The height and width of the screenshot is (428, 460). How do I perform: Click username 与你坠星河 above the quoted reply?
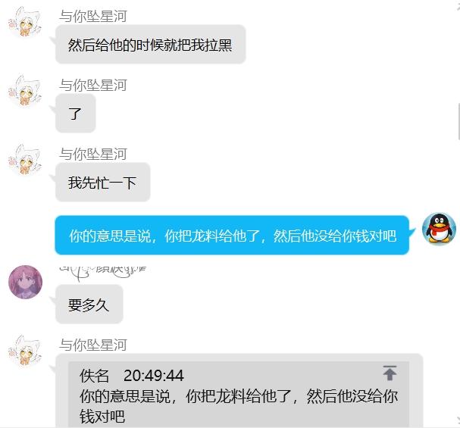tap(93, 345)
